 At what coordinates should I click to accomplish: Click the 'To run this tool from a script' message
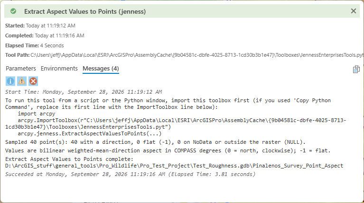(x=168, y=104)
